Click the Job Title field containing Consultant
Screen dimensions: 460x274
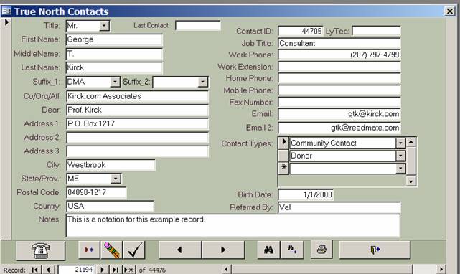pos(339,43)
